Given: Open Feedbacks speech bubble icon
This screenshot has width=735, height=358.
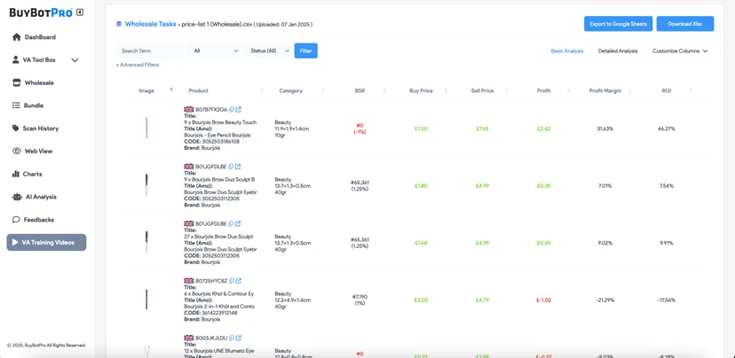Looking at the screenshot, I should tap(16, 220).
